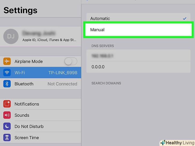Click the red Notifications icon
The height and width of the screenshot is (146, 195).
pyautogui.click(x=7, y=104)
